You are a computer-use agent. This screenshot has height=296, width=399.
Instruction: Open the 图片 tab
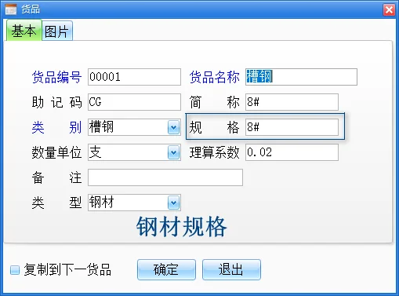[x=57, y=31]
